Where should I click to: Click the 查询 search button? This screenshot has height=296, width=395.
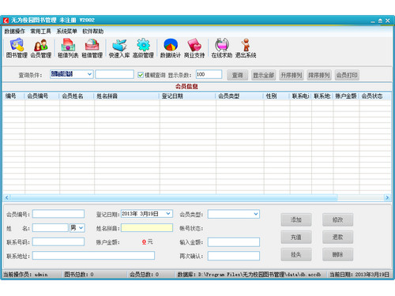237,75
